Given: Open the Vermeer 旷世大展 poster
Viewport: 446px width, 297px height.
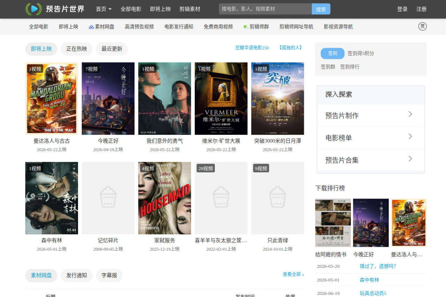Looking at the screenshot, I should click(x=221, y=99).
